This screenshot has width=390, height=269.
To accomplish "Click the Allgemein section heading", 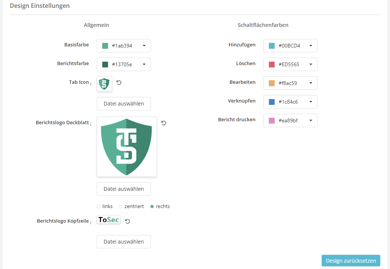I will tap(96, 25).
